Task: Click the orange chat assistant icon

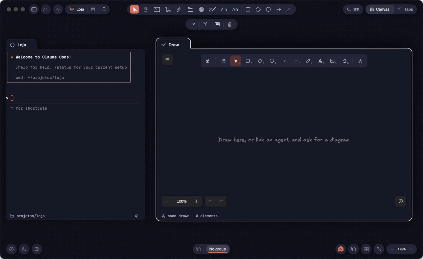Action: (x=341, y=249)
